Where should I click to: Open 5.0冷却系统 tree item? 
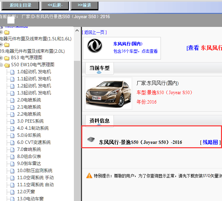(29, 135)
